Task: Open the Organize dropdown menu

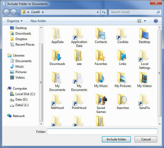Action: (x=15, y=21)
